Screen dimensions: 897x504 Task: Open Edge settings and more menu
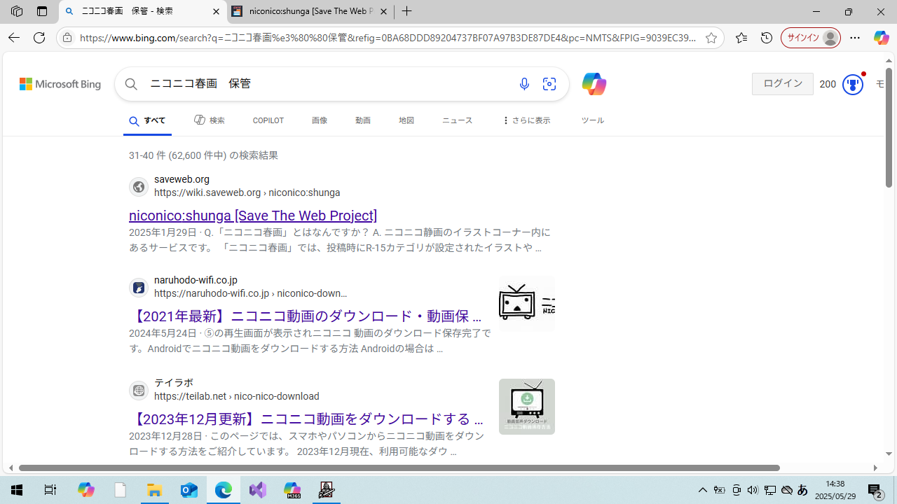855,38
